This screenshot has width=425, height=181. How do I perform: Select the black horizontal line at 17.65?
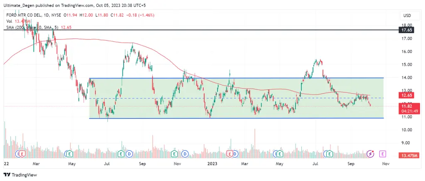point(200,30)
